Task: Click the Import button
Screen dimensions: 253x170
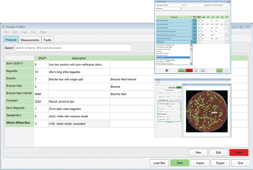Action: click(200, 163)
